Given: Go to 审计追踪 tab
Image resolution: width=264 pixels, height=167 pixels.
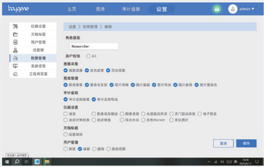Looking at the screenshot, I should click(131, 9).
